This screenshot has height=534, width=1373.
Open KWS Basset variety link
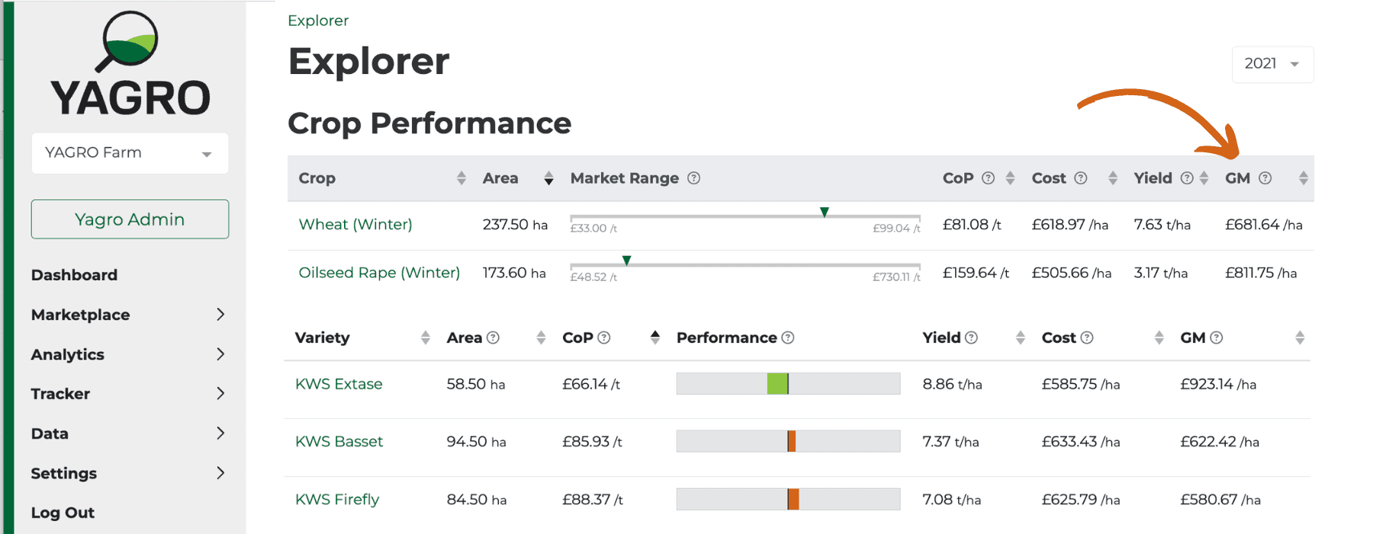coord(339,442)
